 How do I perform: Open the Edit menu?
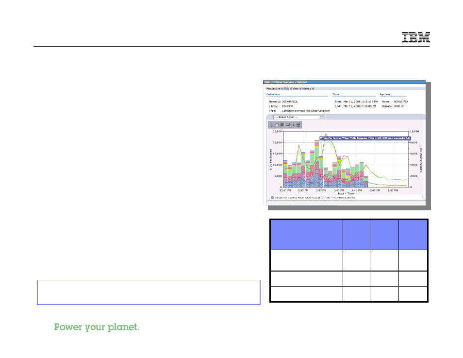coord(288,89)
